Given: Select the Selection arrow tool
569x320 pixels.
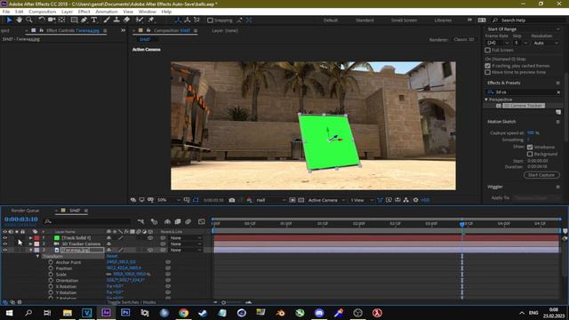Looking at the screenshot, I should (x=10, y=20).
